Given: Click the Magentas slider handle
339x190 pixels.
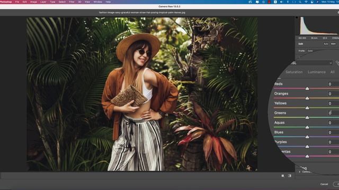Looking at the screenshot, I should (x=307, y=156).
